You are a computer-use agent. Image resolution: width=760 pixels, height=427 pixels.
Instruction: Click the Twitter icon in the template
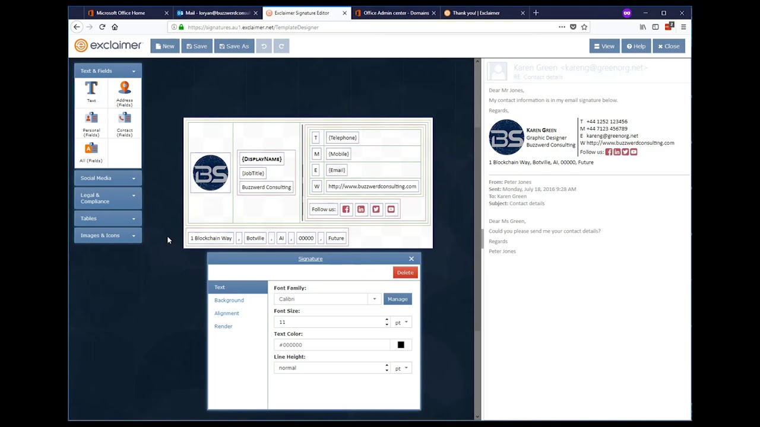click(376, 209)
